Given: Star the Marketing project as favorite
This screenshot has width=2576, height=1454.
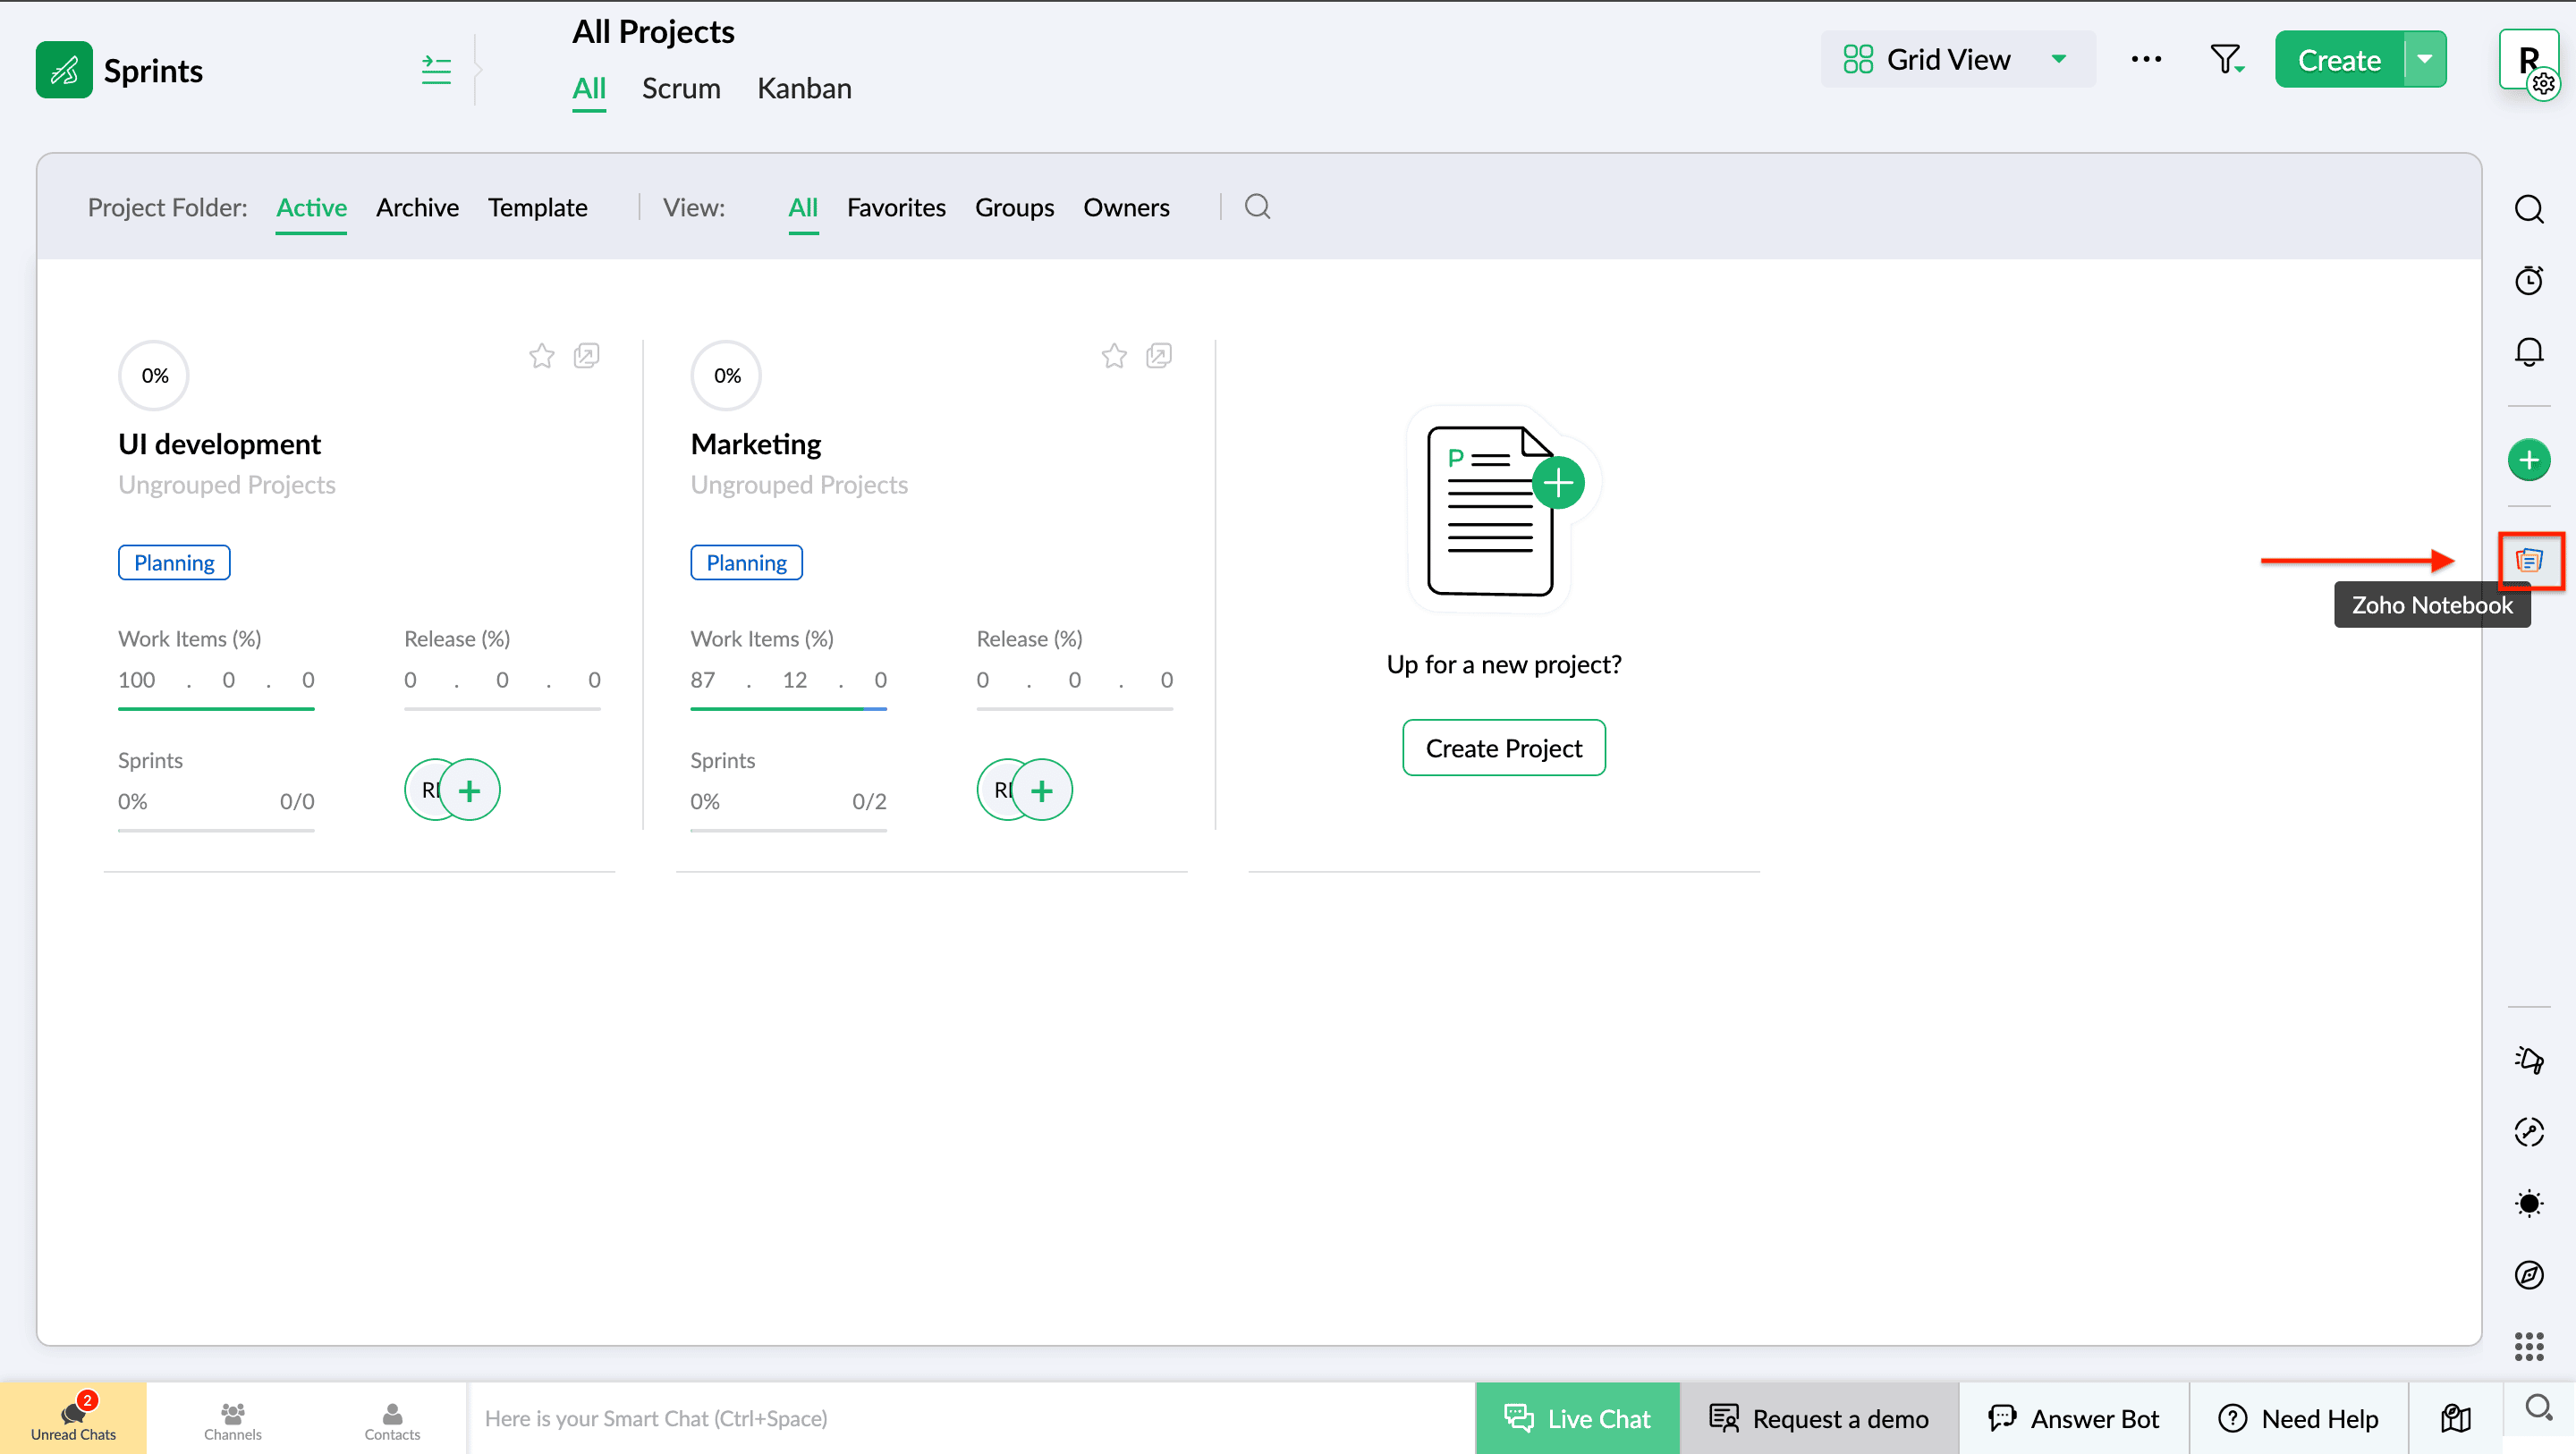Looking at the screenshot, I should click(x=1114, y=356).
